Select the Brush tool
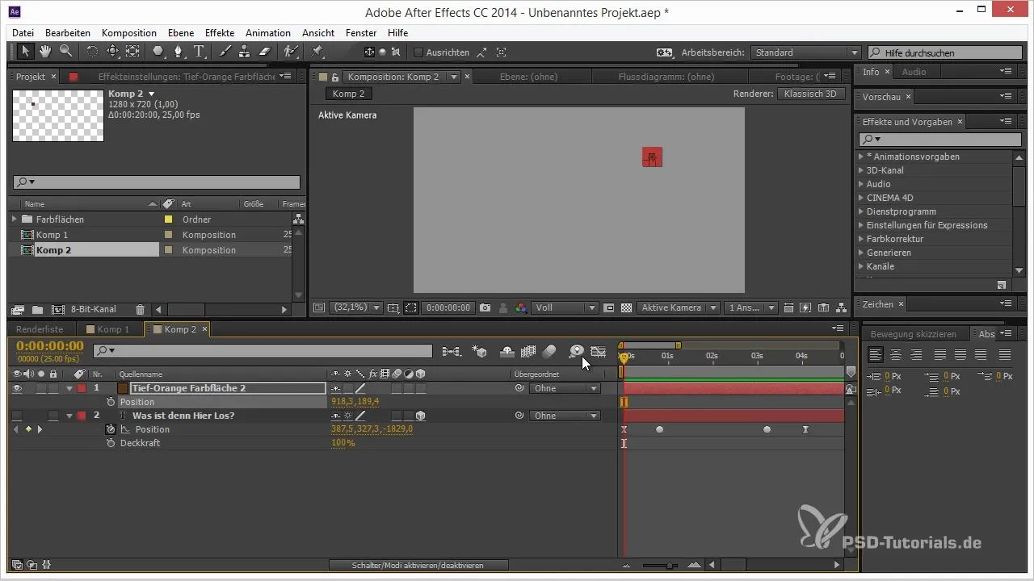 tap(225, 52)
